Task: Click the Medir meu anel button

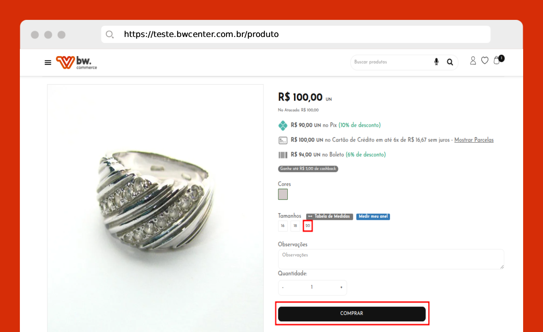Action: [373, 217]
